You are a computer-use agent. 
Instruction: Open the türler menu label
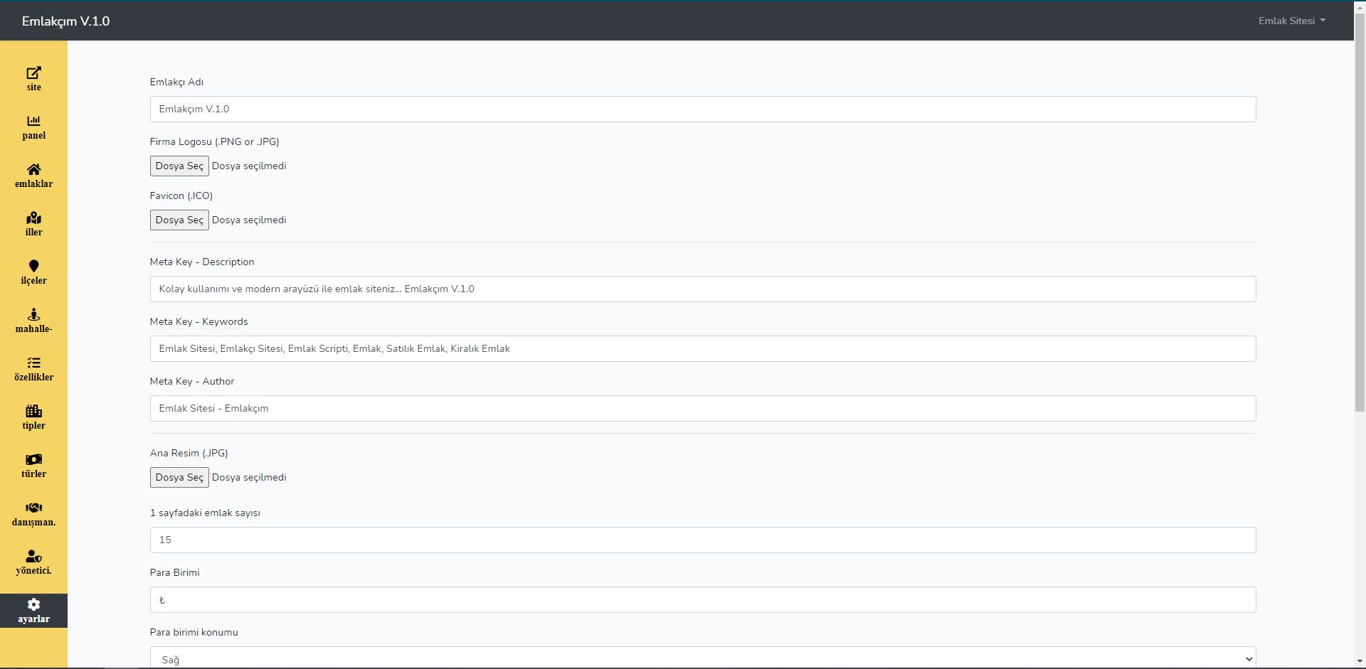pos(33,474)
